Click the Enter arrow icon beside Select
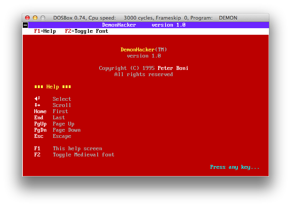 pyautogui.click(x=37, y=98)
